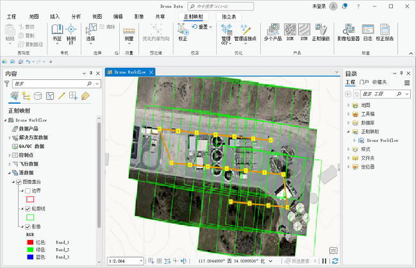
Task: Open the map scale dropdown 1:2,064
Action: (x=142, y=261)
